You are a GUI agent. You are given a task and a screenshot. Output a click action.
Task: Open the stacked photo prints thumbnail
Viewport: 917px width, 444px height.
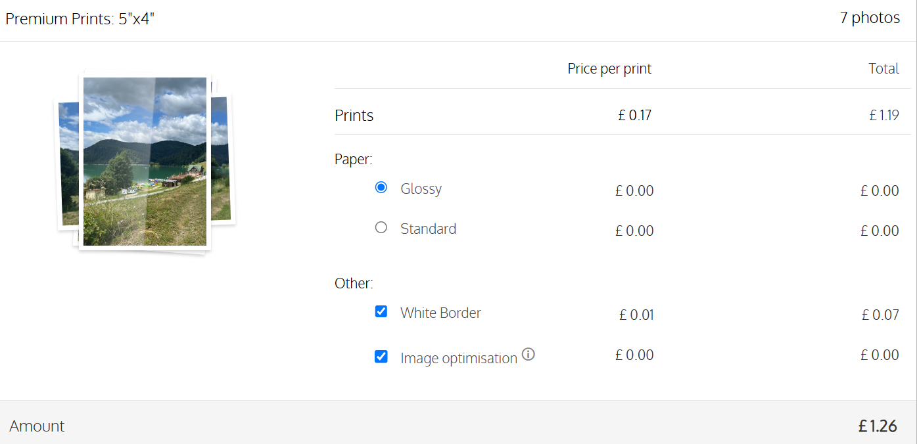[145, 162]
